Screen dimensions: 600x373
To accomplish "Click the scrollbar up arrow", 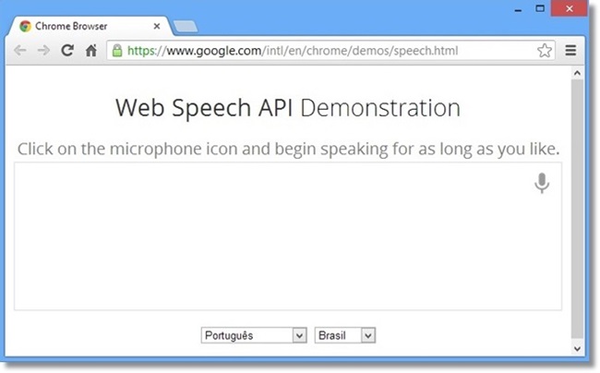I will (x=578, y=73).
